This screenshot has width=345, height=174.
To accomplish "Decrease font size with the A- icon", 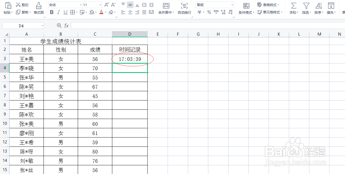I will 113,5.
